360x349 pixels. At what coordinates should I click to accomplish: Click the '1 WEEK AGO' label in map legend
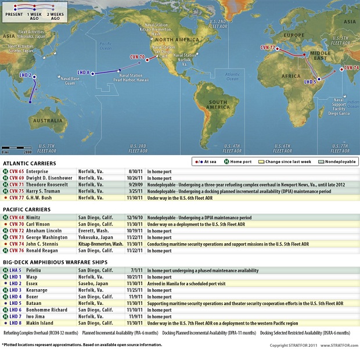point(34,16)
